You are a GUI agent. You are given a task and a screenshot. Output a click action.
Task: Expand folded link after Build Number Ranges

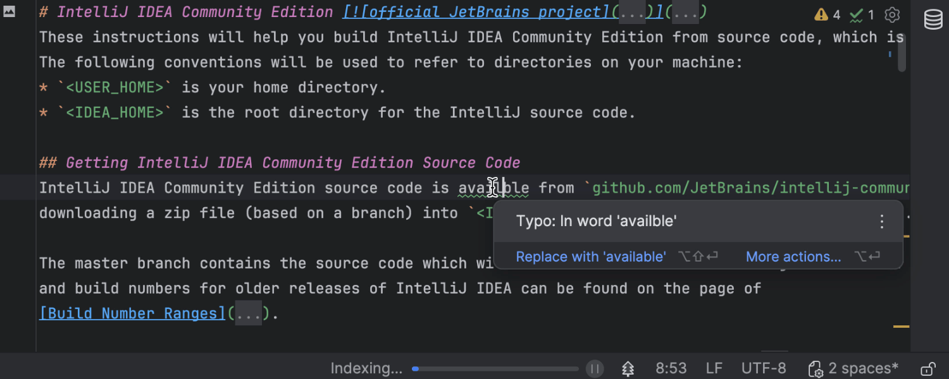tap(248, 314)
